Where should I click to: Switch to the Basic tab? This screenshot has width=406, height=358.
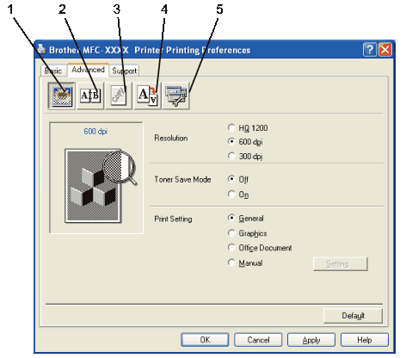tap(53, 71)
